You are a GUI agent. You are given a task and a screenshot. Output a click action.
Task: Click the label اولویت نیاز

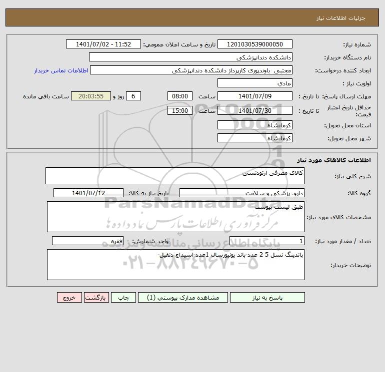[x=357, y=83]
